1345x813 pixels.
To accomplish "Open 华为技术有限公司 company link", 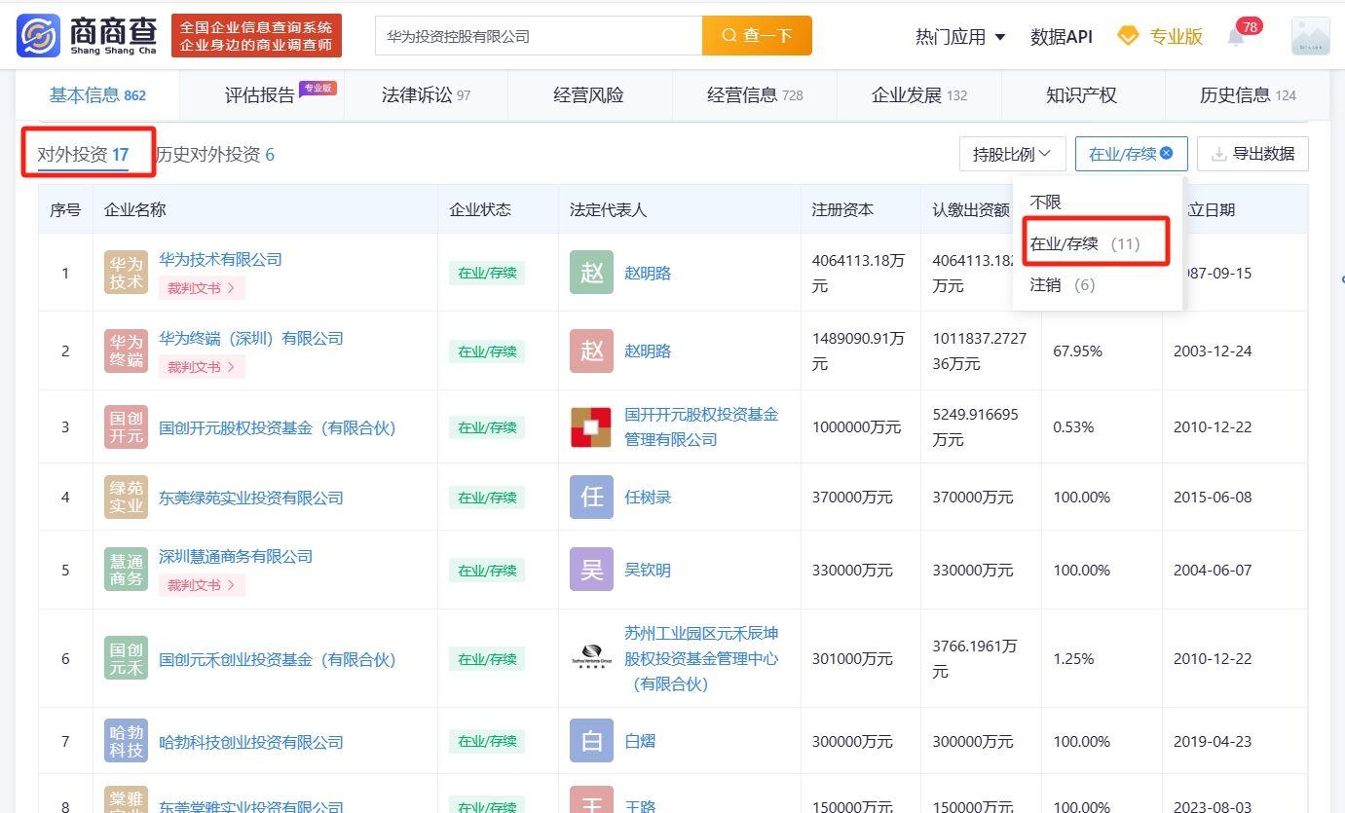I will point(220,259).
